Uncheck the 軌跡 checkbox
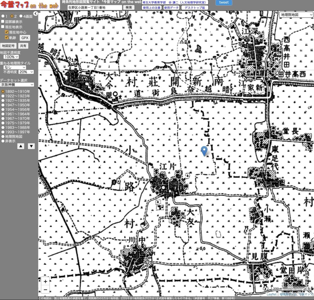Viewport: 314px width, 300px height. 6,37
